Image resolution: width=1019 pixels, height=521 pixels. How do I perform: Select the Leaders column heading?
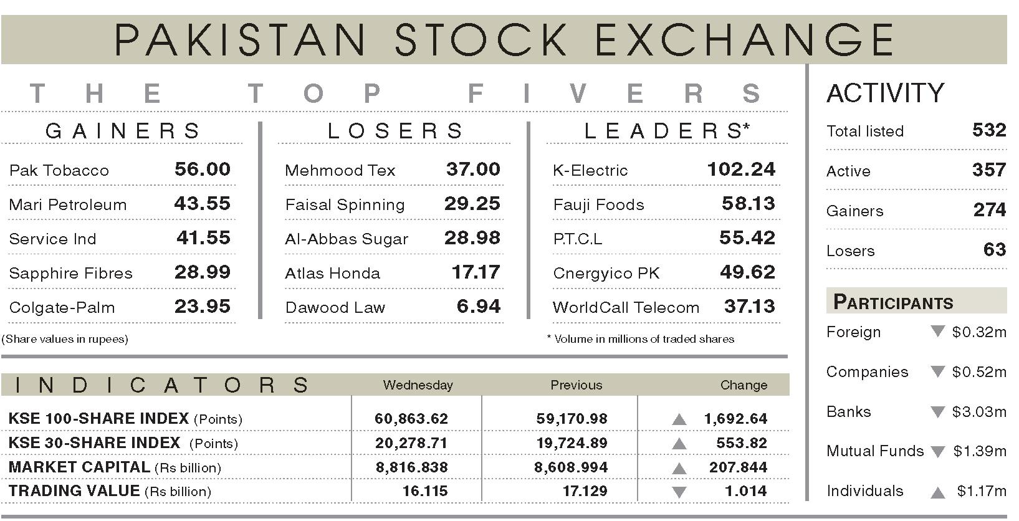tap(666, 131)
